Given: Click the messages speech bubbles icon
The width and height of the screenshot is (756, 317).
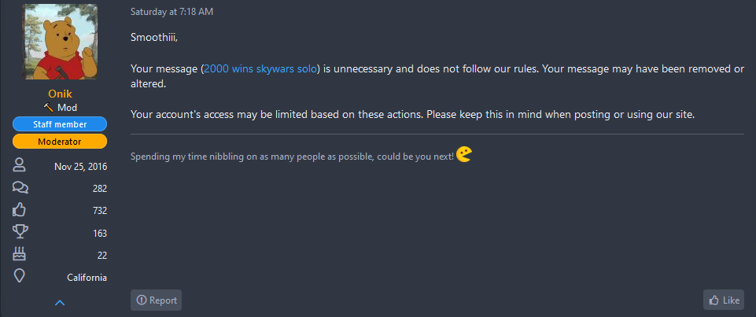Looking at the screenshot, I should click(20, 188).
